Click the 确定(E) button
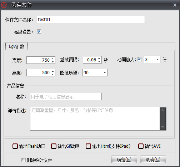Viewport: 180px width, 167px height. pos(124,160)
